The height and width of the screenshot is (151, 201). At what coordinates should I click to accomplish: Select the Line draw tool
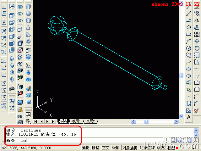[188, 7]
